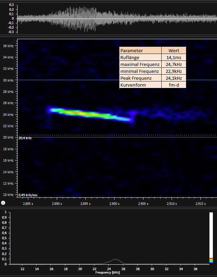Select the minimal Frequenz table cell
Viewport: 217px width, 277px height.
point(140,71)
